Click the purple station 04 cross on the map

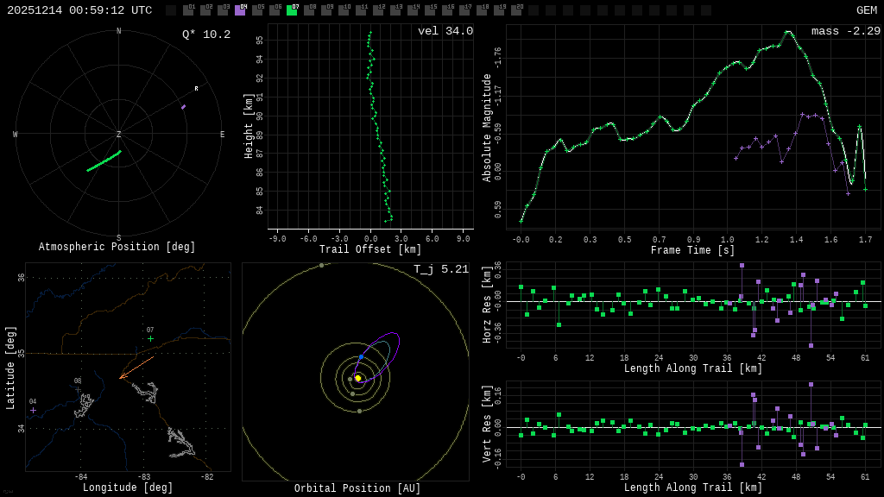pos(33,410)
